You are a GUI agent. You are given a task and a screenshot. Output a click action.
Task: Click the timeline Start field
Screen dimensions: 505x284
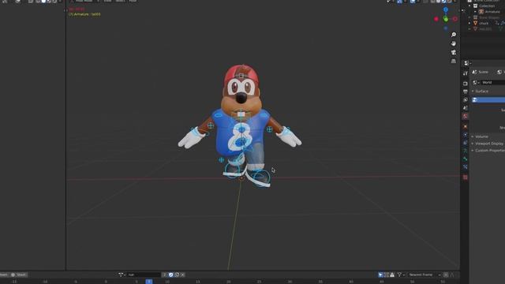19,275
